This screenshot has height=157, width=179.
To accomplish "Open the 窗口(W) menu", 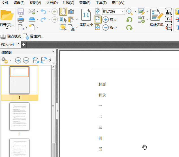I will 118,3.
